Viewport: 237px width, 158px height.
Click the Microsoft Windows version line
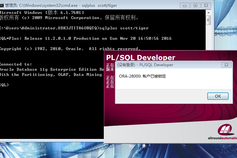[42, 13]
